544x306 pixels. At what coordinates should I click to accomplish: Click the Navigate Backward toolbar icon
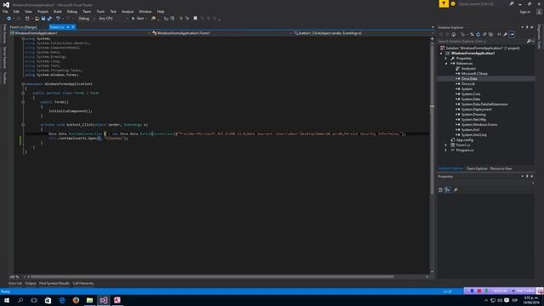tap(8, 19)
